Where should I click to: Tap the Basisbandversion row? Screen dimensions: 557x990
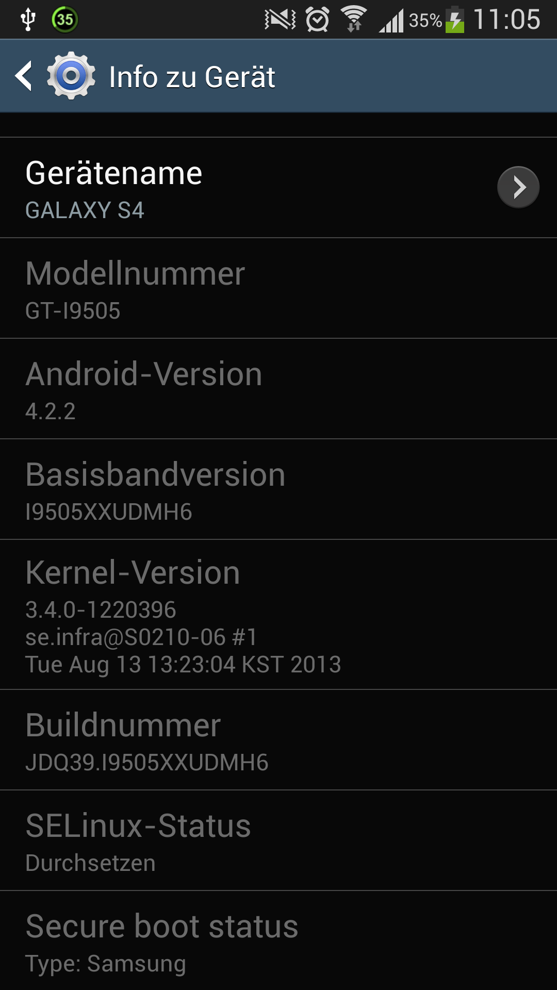(278, 489)
